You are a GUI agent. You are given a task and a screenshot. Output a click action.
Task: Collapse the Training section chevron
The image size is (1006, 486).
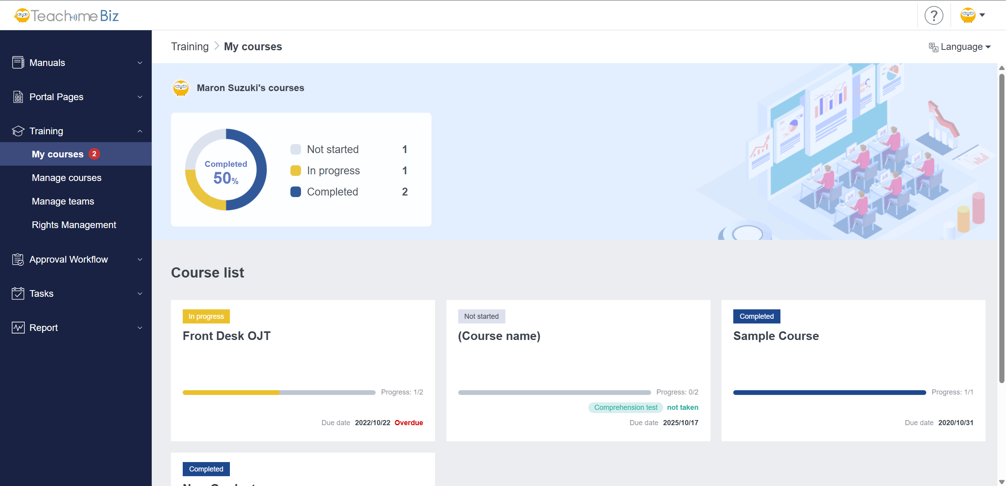(140, 131)
